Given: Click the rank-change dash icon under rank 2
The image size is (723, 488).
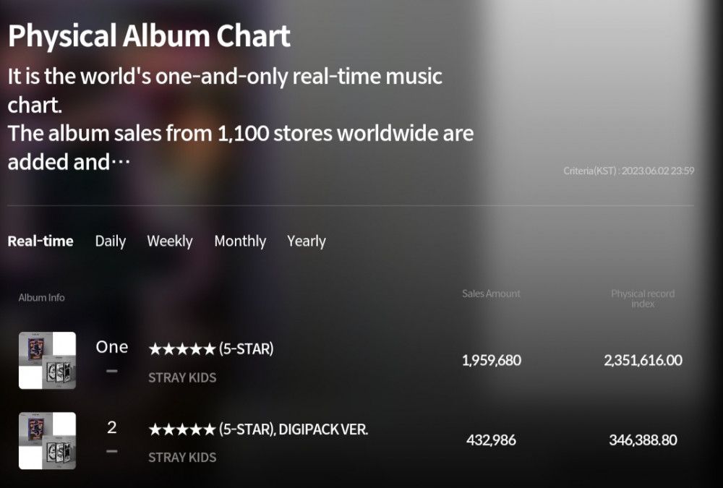Looking at the screenshot, I should coord(112,451).
